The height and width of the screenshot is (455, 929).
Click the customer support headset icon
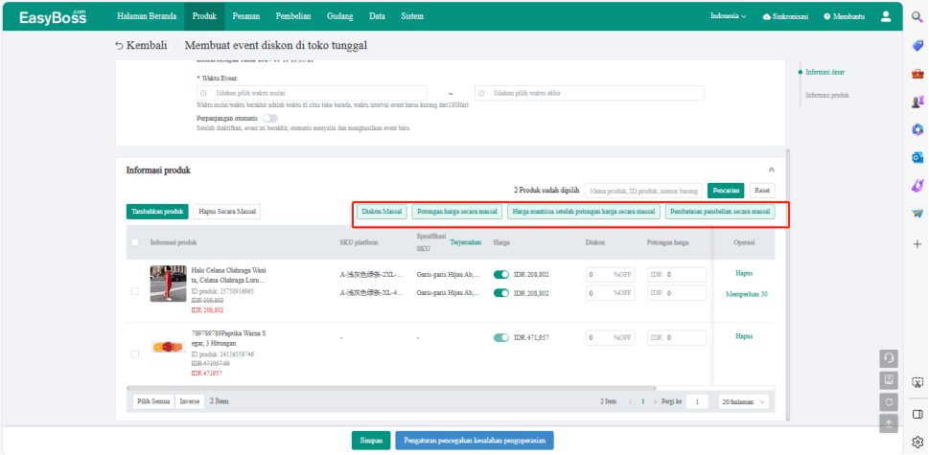tap(889, 358)
